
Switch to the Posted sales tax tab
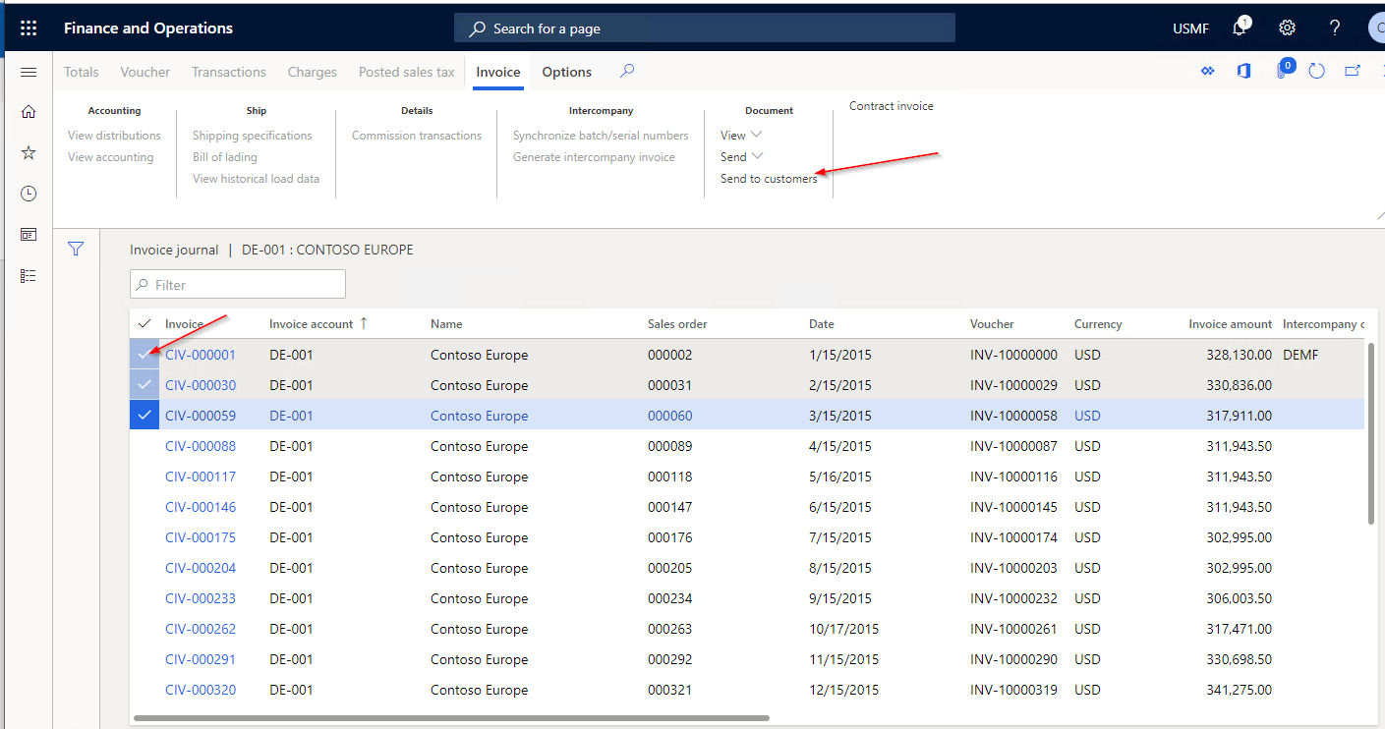coord(406,71)
